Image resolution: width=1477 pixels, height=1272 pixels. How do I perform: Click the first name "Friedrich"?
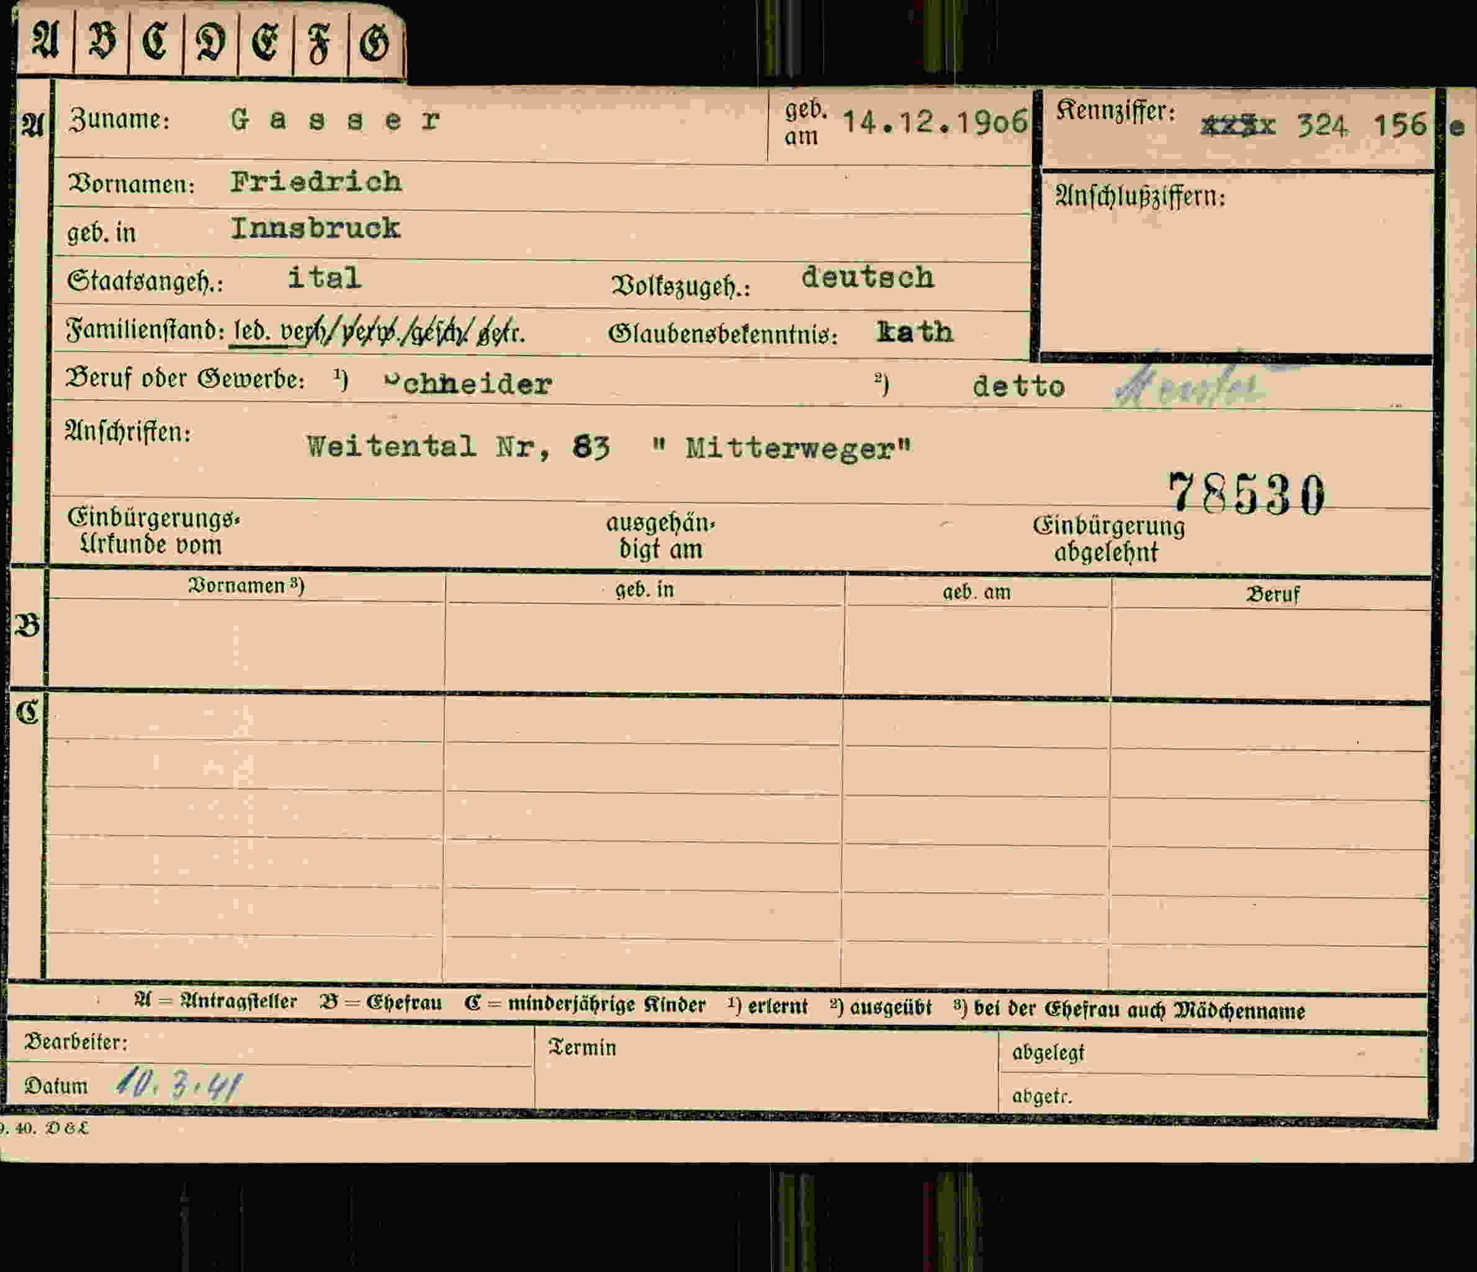point(316,182)
